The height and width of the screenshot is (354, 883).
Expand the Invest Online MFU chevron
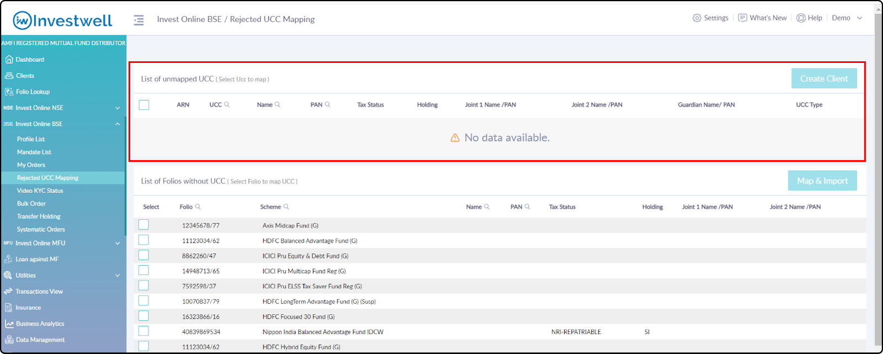coord(117,243)
